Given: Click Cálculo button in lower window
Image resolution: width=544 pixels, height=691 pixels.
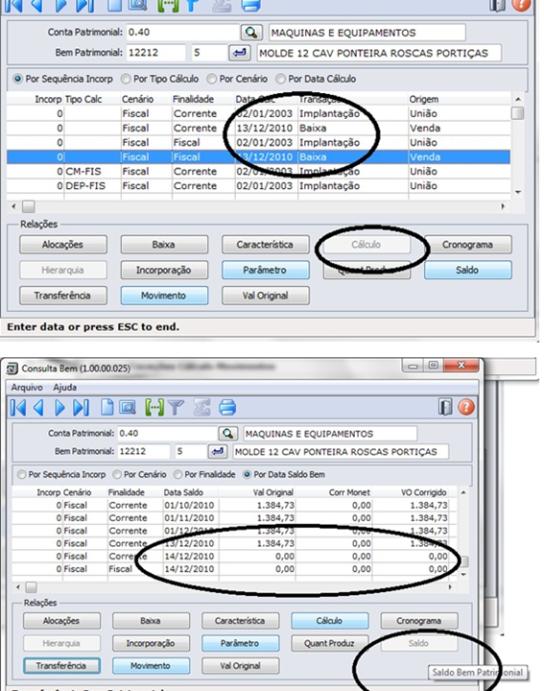Looking at the screenshot, I should (329, 621).
